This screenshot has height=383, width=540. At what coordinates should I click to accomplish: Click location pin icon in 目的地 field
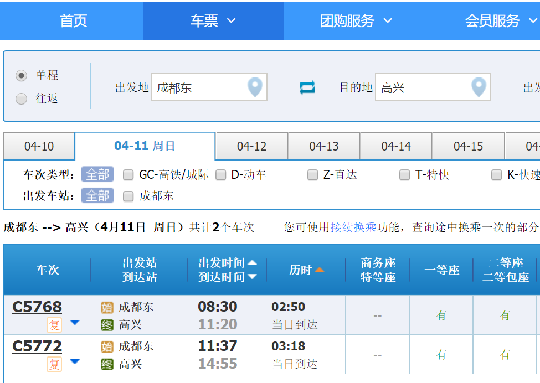coord(479,87)
